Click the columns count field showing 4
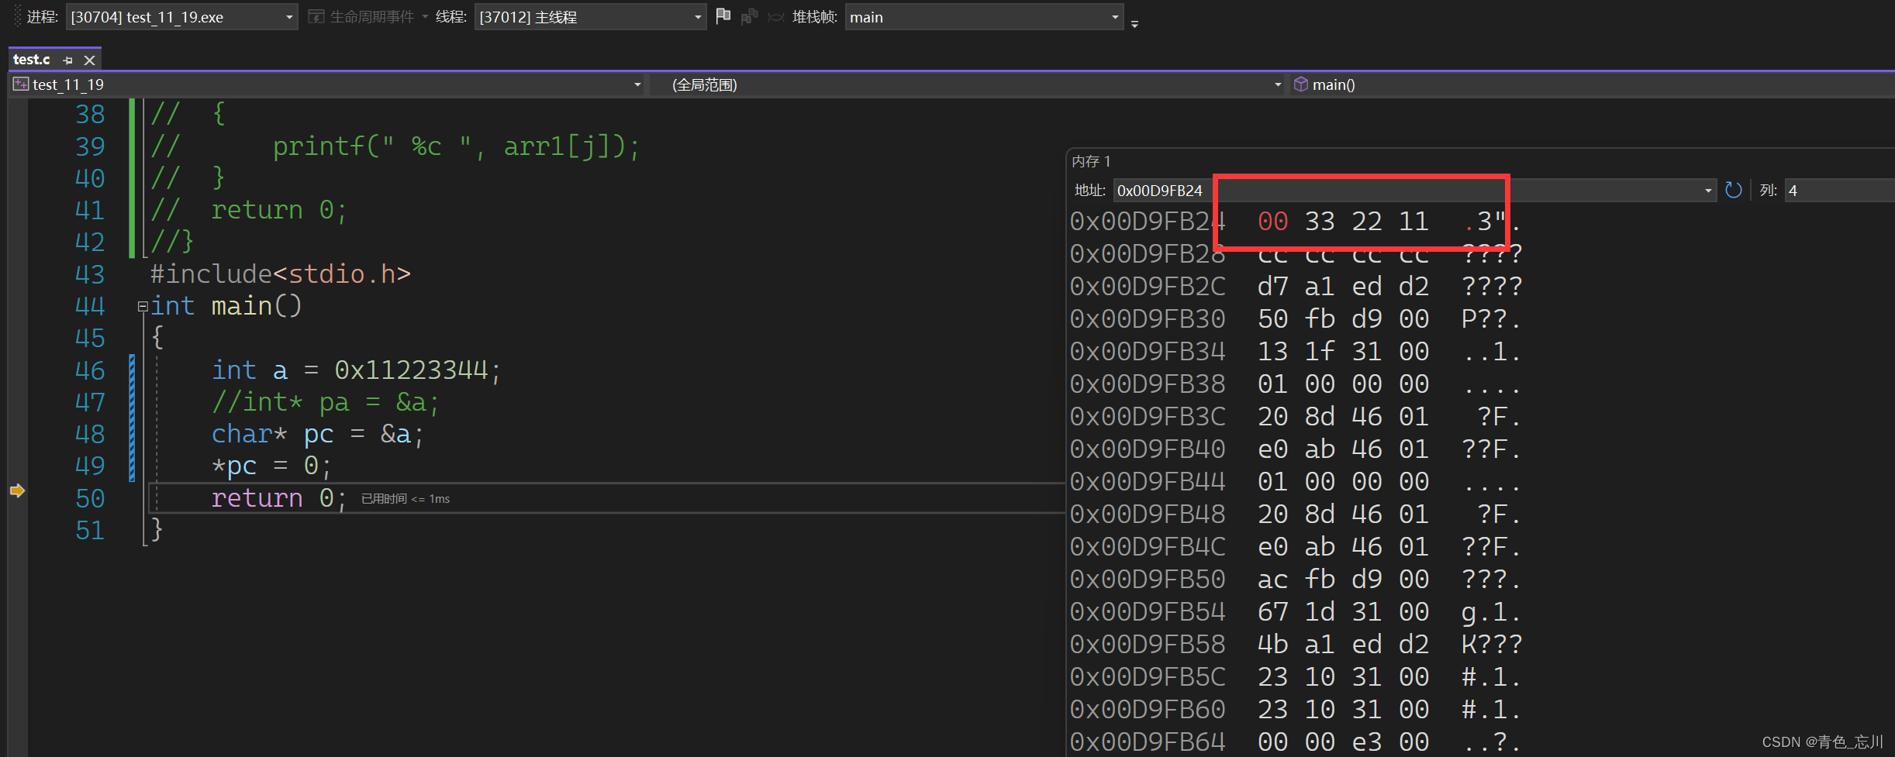This screenshot has height=757, width=1895. point(1839,191)
